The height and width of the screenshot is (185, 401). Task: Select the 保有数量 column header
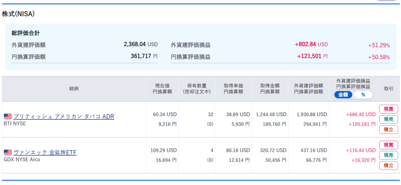197,89
